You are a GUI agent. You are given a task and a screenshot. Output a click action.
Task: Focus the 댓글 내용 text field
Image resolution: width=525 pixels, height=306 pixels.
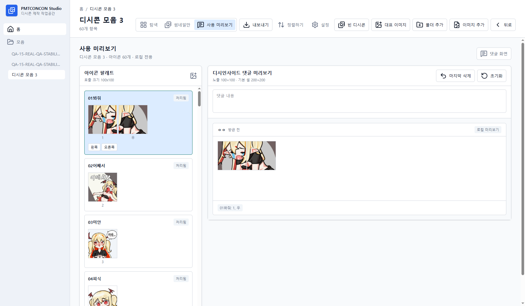click(x=359, y=101)
